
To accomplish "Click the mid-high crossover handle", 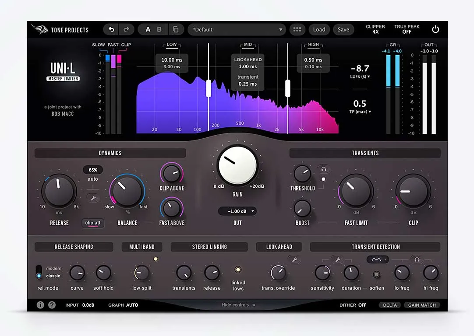I will tap(287, 88).
